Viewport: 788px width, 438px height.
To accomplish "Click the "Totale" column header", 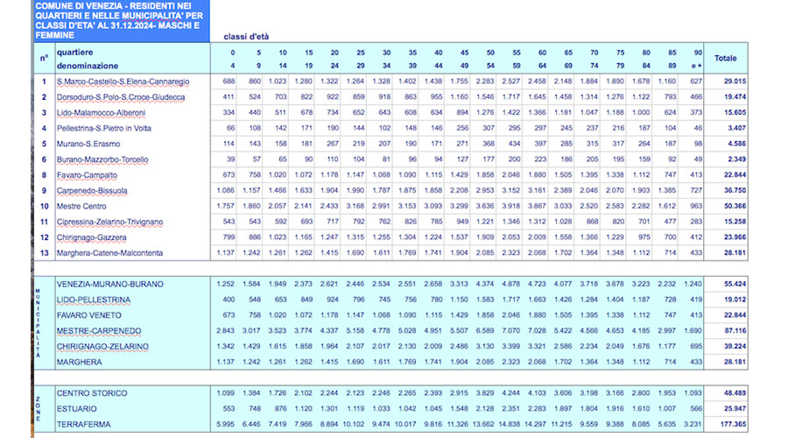I will tap(725, 59).
